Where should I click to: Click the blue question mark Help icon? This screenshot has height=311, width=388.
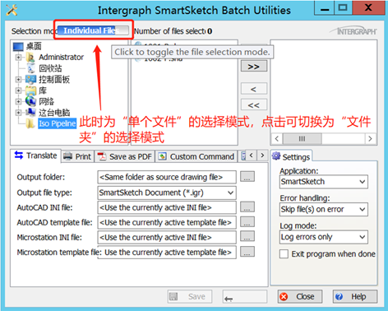click(339, 296)
